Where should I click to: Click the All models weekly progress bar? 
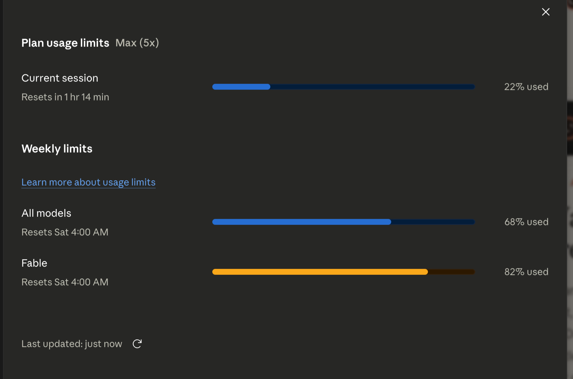point(343,222)
